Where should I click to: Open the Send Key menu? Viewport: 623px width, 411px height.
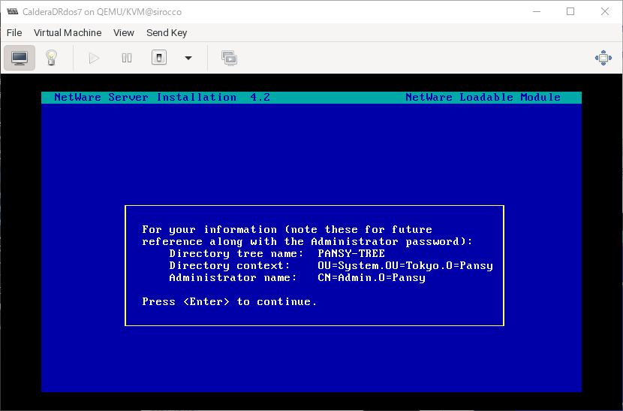tap(167, 32)
